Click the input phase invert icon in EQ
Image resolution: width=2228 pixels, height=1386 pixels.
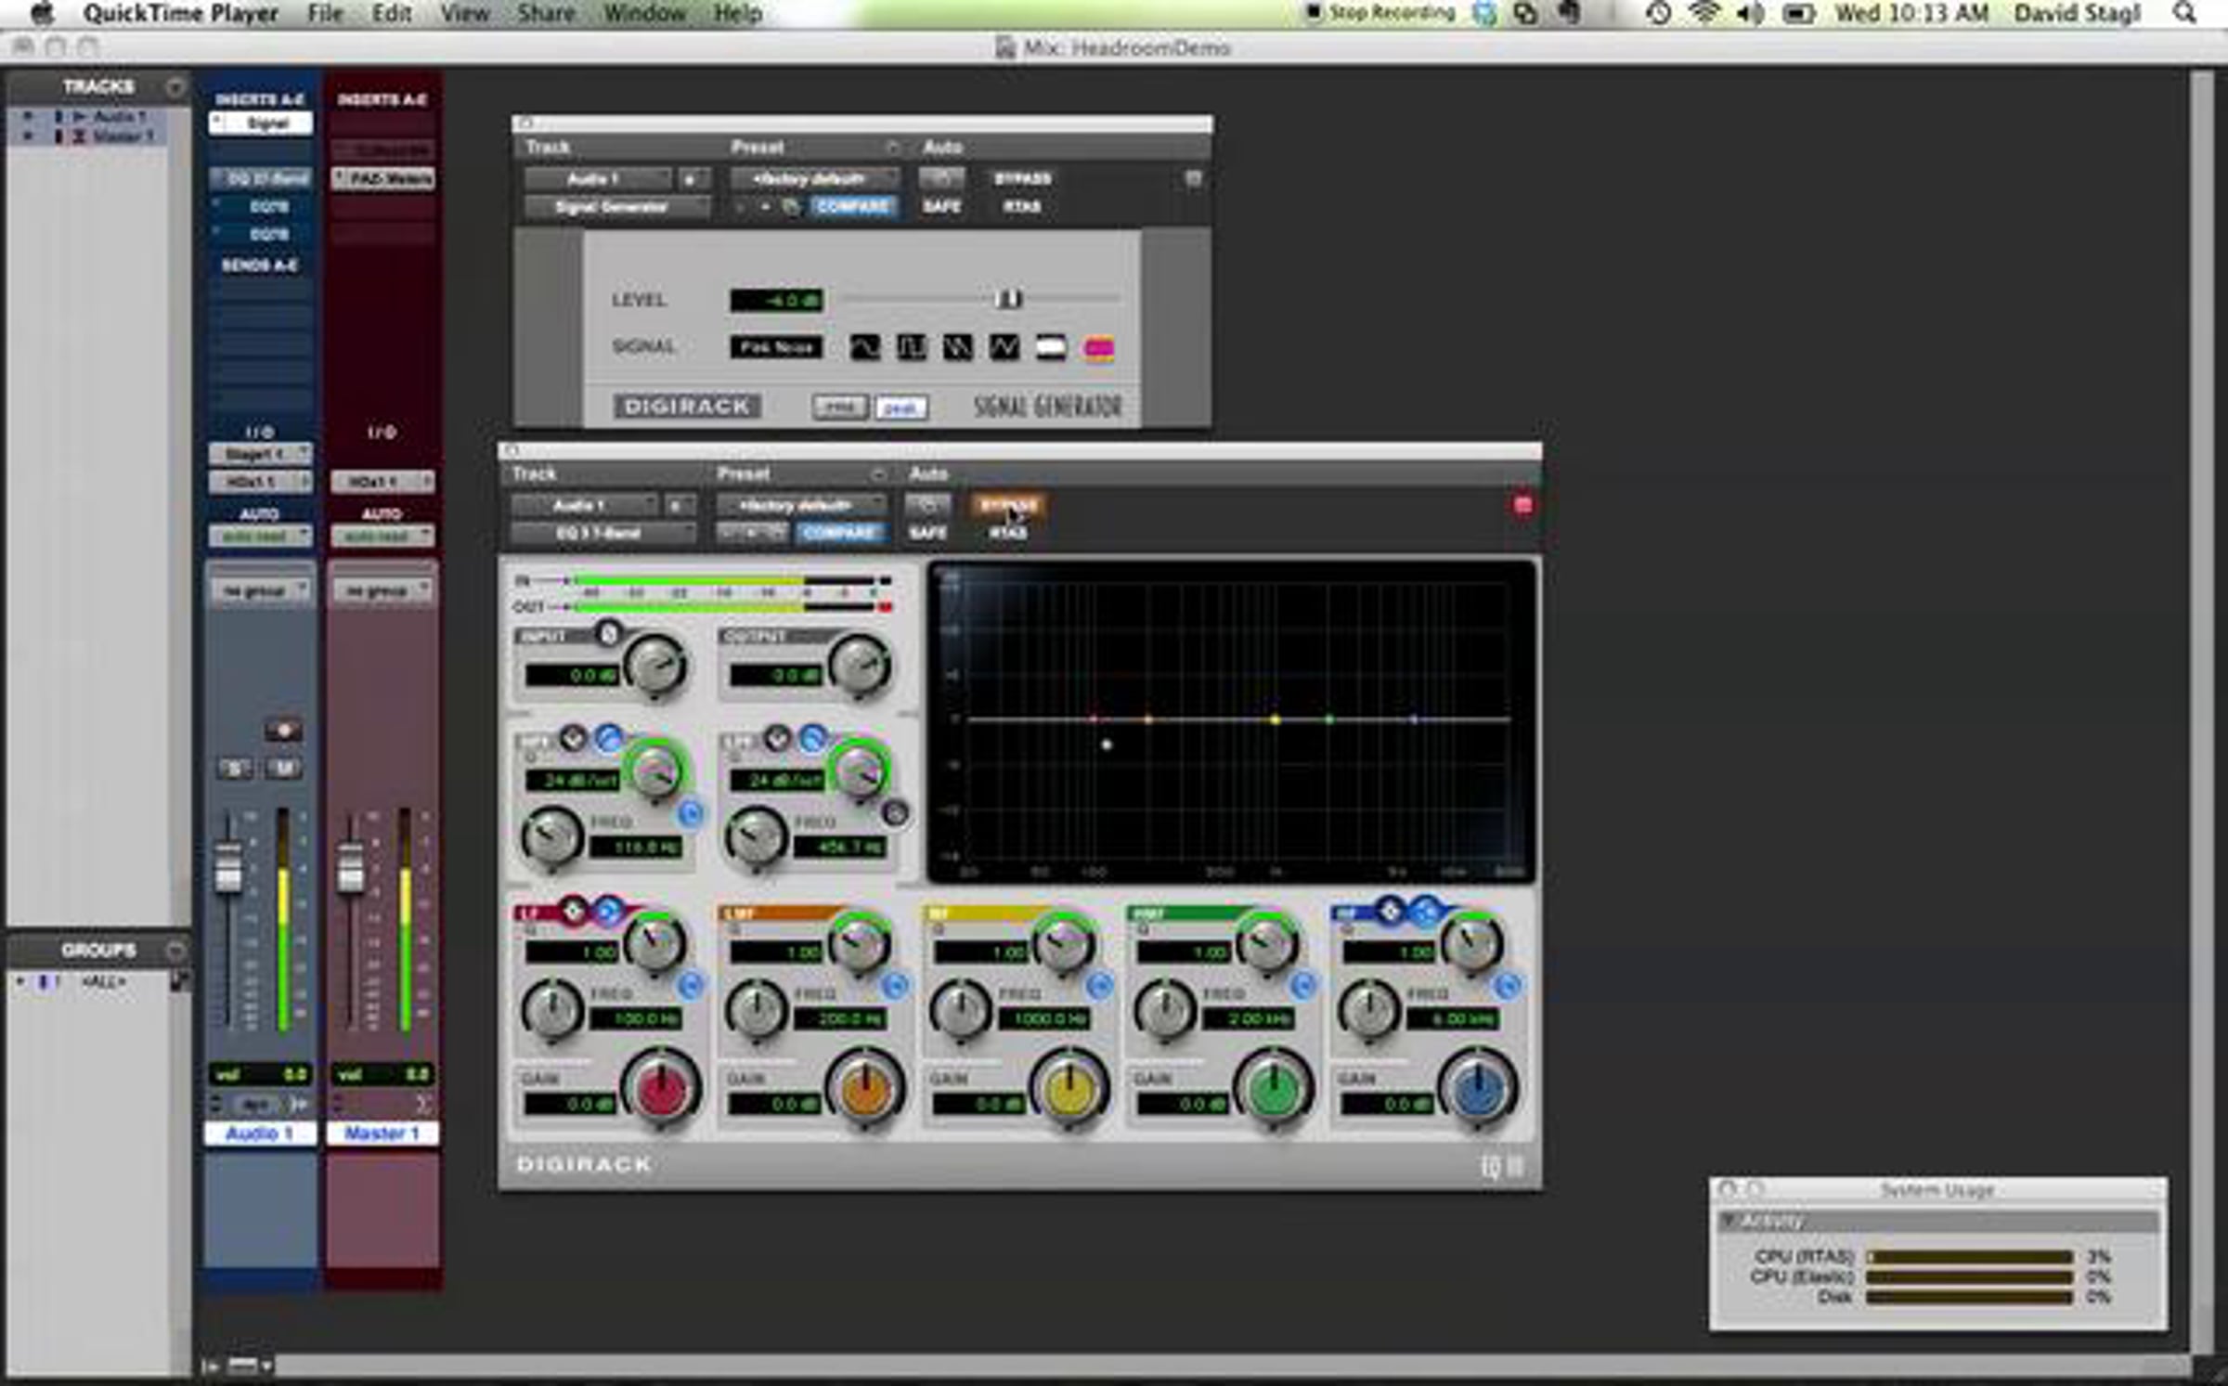coord(608,634)
